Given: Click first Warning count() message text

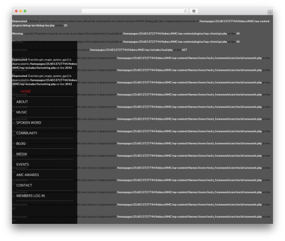Looking at the screenshot, I should (x=73, y=34).
